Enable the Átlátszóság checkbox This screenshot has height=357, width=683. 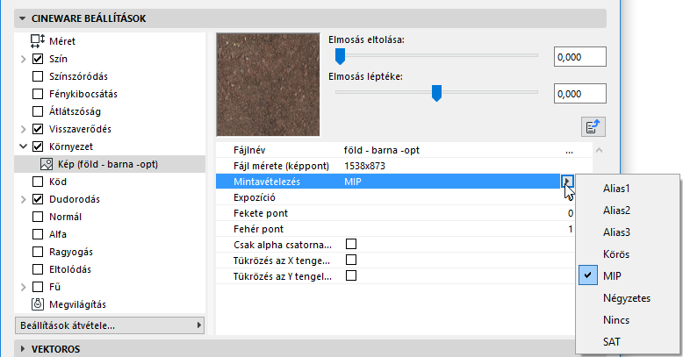(x=38, y=111)
